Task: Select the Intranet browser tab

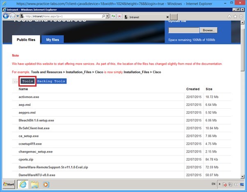Action: 144,17
